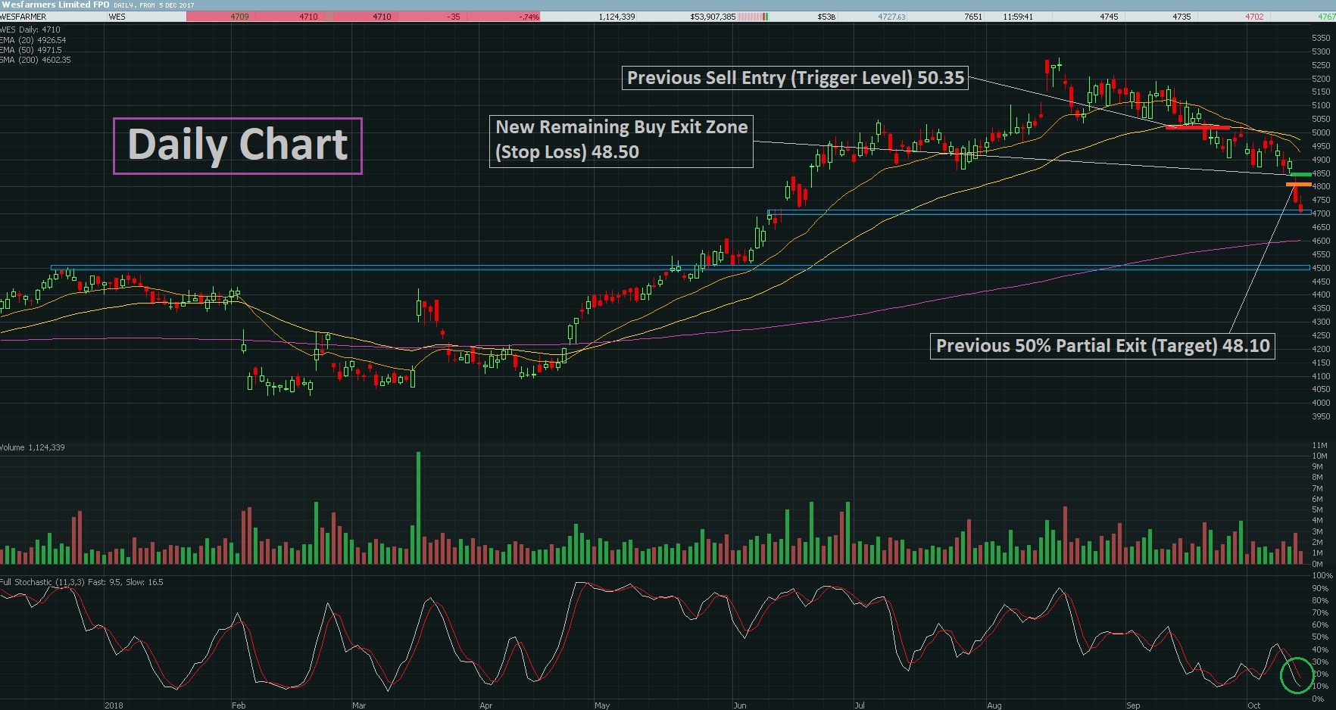1336x710 pixels.
Task: Click the Volume 1,124,339 pane label
Action: coord(33,447)
